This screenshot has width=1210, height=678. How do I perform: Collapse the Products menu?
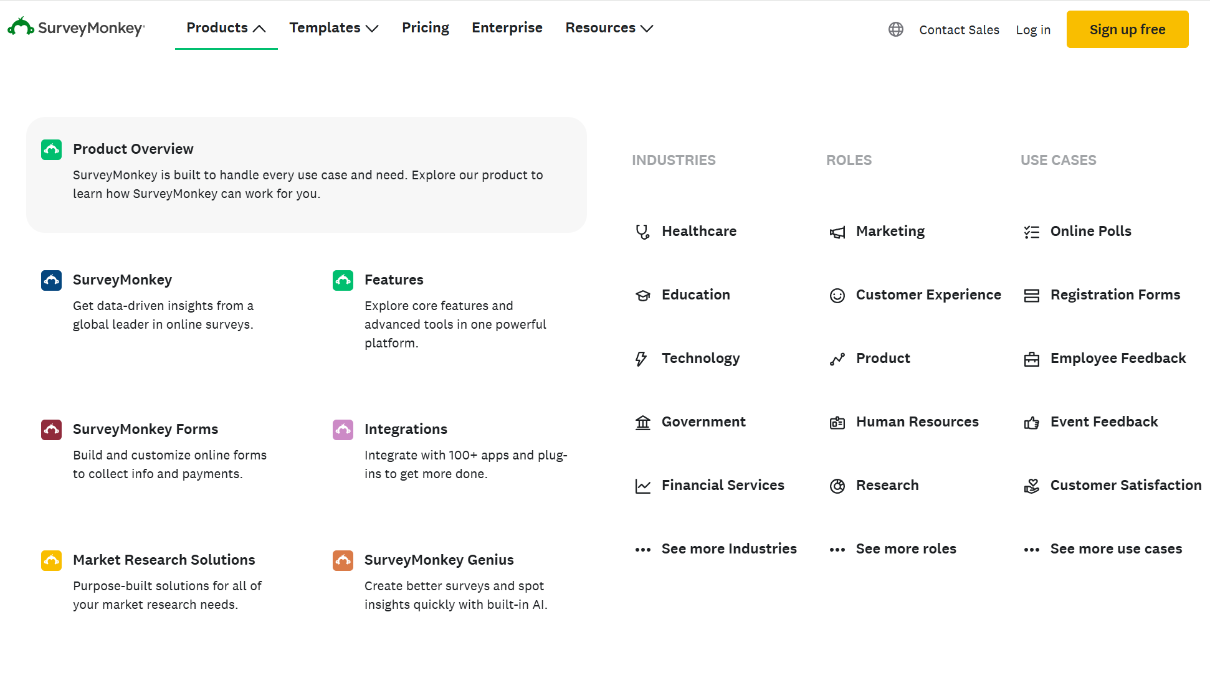coord(226,28)
